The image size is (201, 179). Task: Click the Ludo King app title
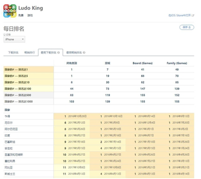pos(30,8)
